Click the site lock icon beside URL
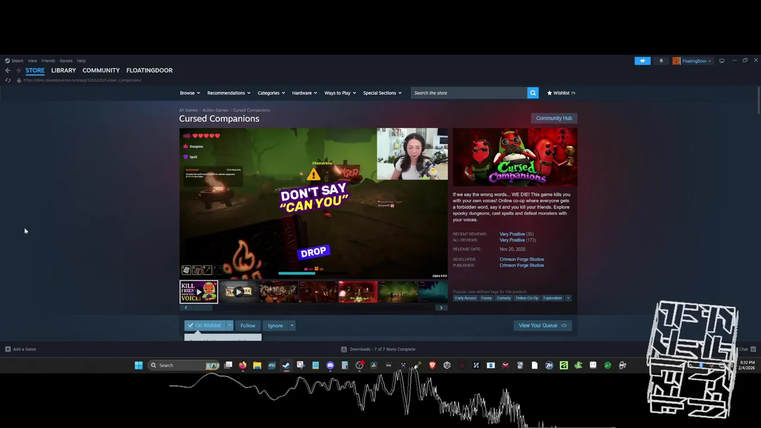761x428 pixels. (19, 80)
